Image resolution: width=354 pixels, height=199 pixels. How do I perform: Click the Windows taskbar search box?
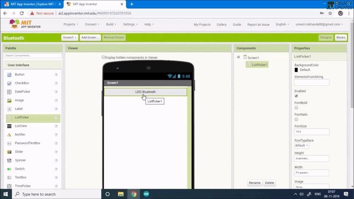point(56,194)
